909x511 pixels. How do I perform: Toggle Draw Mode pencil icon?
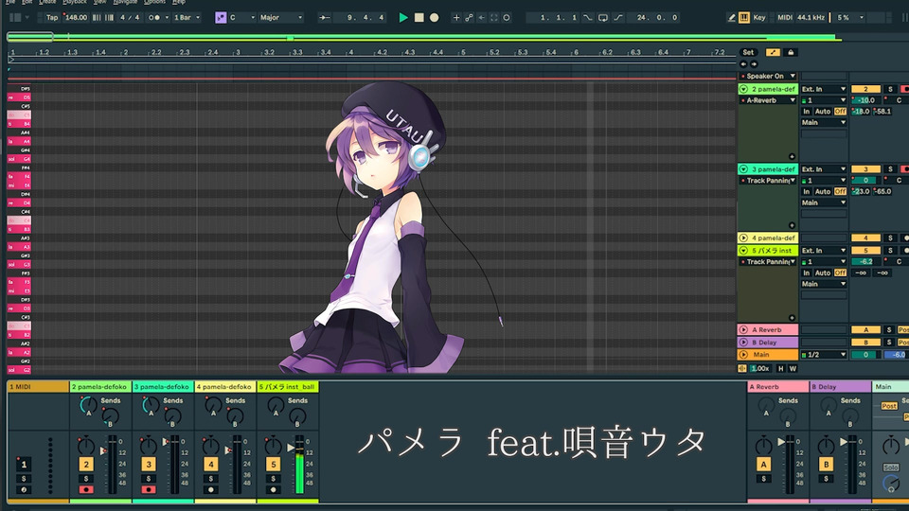click(x=731, y=17)
